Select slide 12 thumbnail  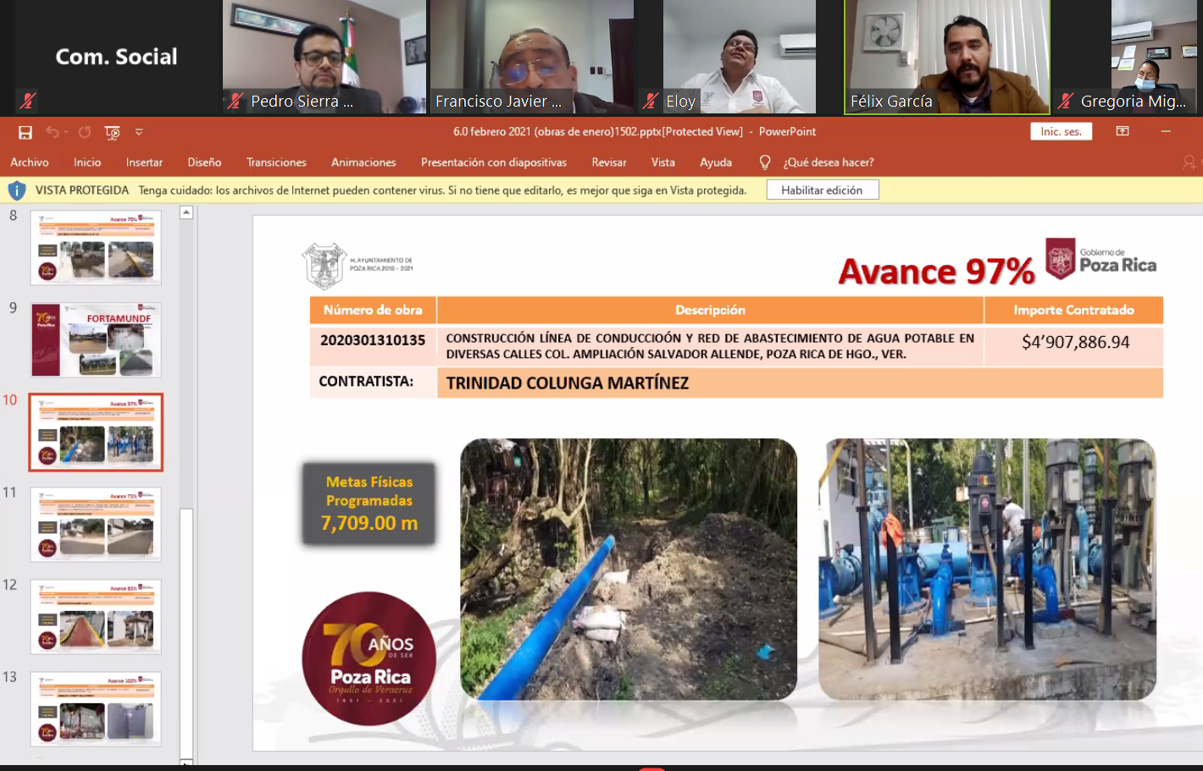pos(96,617)
